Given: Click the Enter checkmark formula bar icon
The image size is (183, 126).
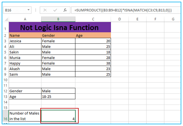Looking at the screenshot, I should click(55, 10).
